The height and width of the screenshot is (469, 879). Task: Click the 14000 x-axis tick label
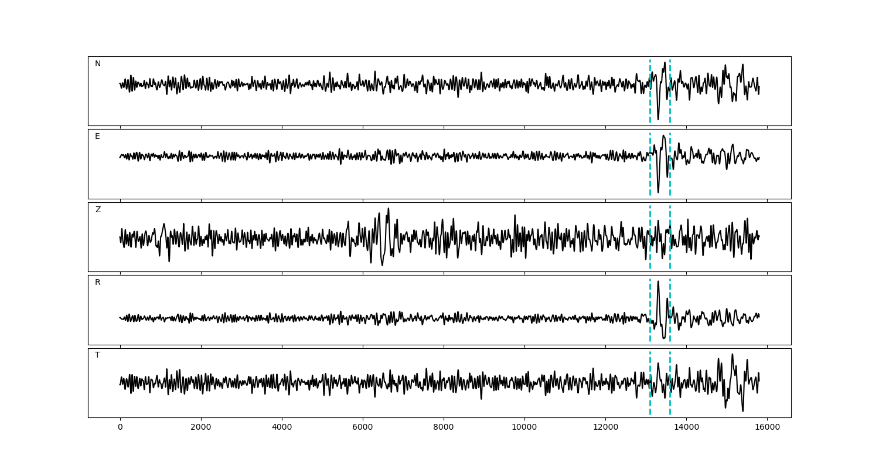pyautogui.click(x=686, y=428)
